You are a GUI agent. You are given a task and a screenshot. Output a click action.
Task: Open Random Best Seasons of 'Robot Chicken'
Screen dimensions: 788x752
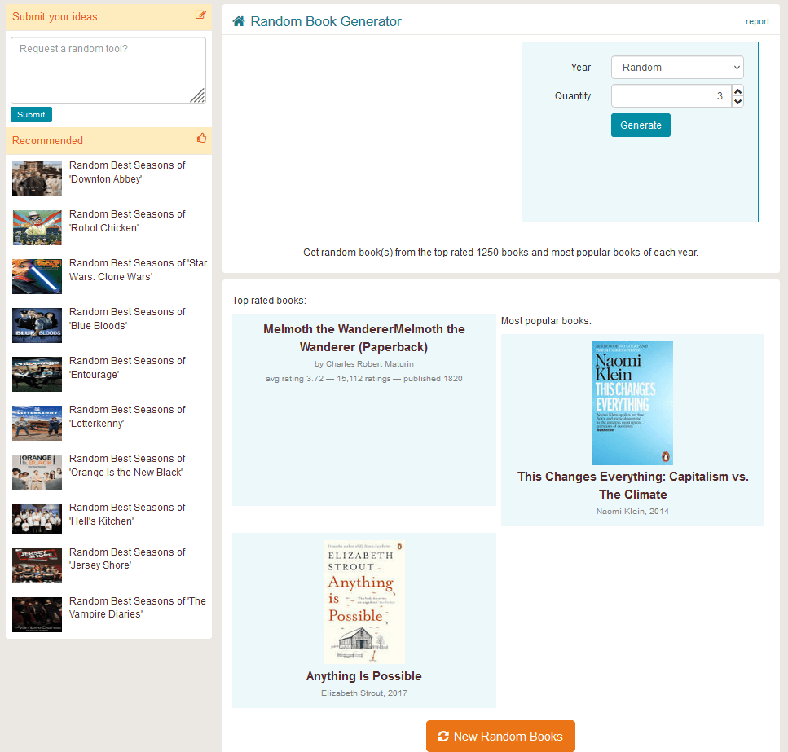click(127, 221)
